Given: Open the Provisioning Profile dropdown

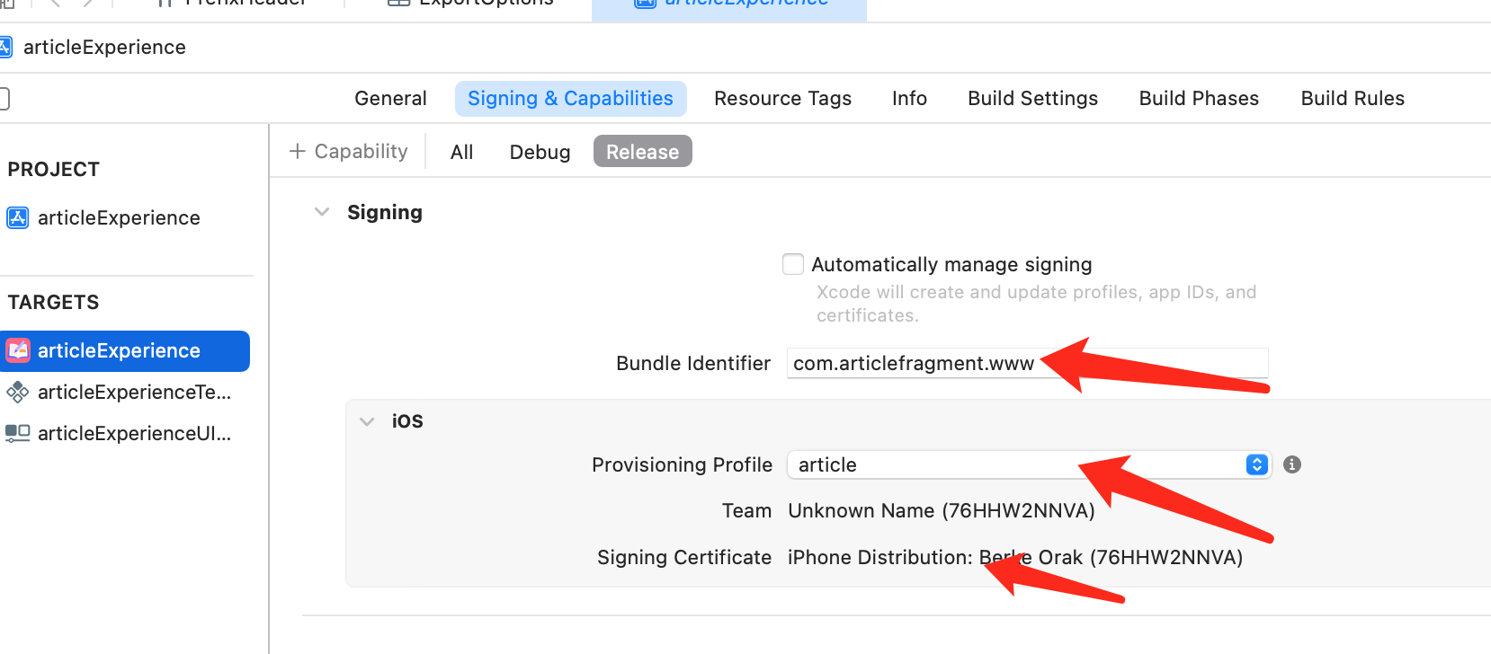Looking at the screenshot, I should coord(1030,464).
